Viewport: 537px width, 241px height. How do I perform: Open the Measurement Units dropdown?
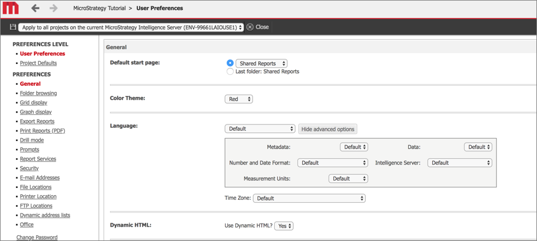(x=348, y=179)
